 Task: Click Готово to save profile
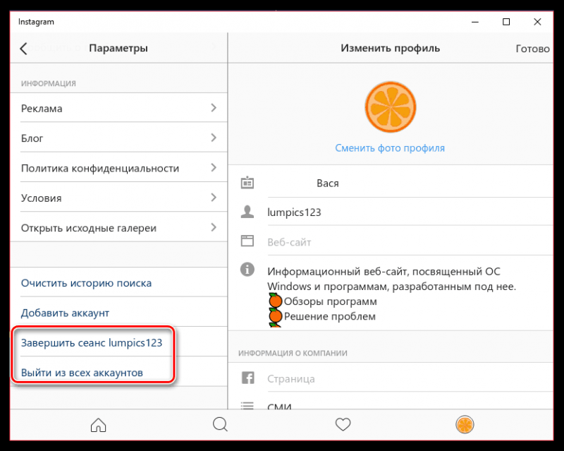532,49
